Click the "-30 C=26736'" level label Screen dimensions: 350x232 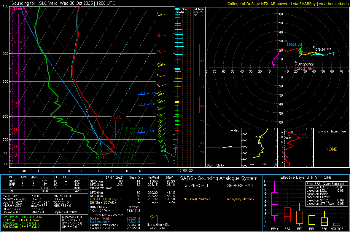click(x=147, y=93)
